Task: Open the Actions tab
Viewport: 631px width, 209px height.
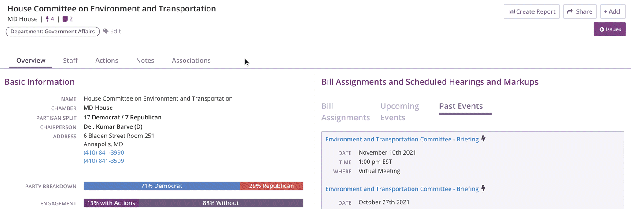Action: point(107,61)
